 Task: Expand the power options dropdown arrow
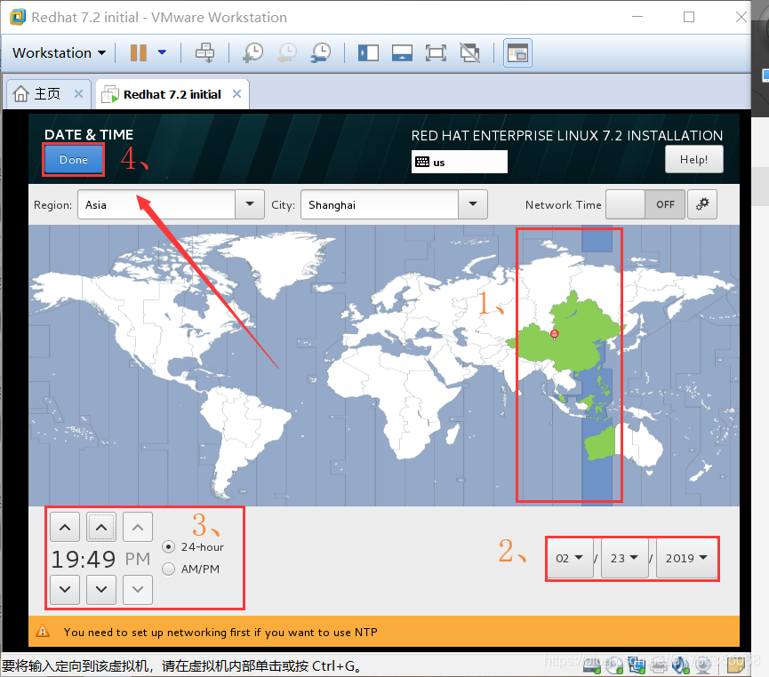(x=162, y=52)
